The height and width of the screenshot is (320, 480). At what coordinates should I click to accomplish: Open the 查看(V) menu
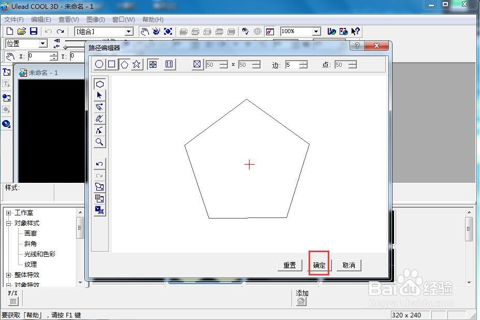[68, 20]
